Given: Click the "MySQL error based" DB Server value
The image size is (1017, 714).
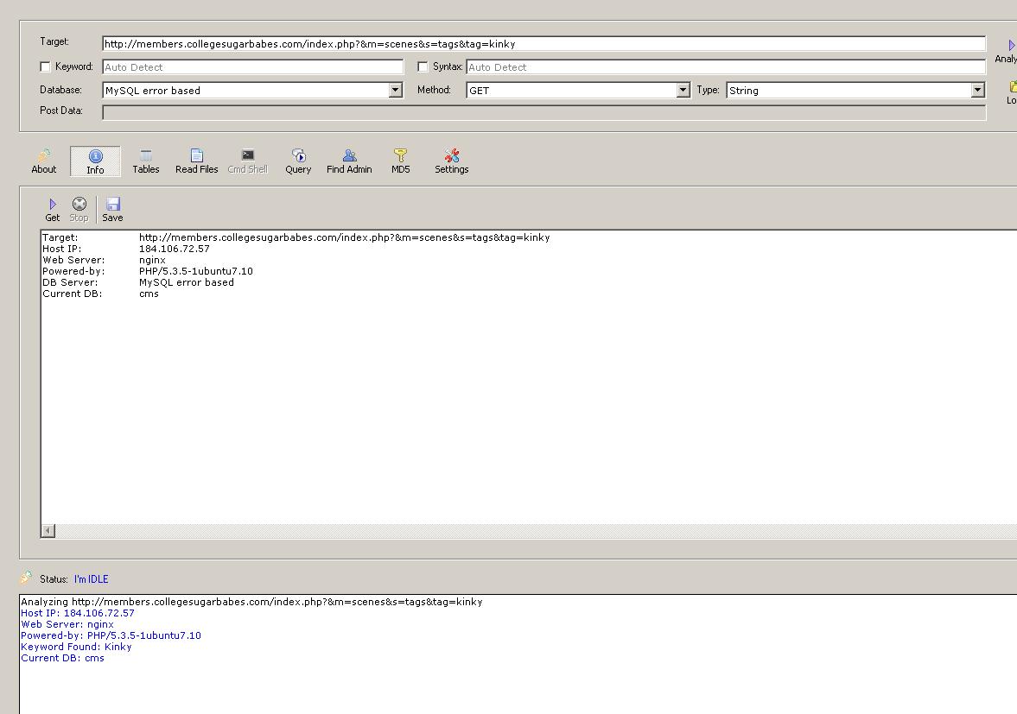Looking at the screenshot, I should (x=187, y=282).
